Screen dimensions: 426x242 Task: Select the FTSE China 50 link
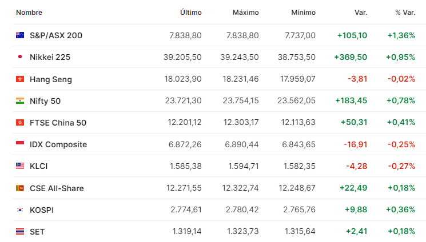pos(58,123)
